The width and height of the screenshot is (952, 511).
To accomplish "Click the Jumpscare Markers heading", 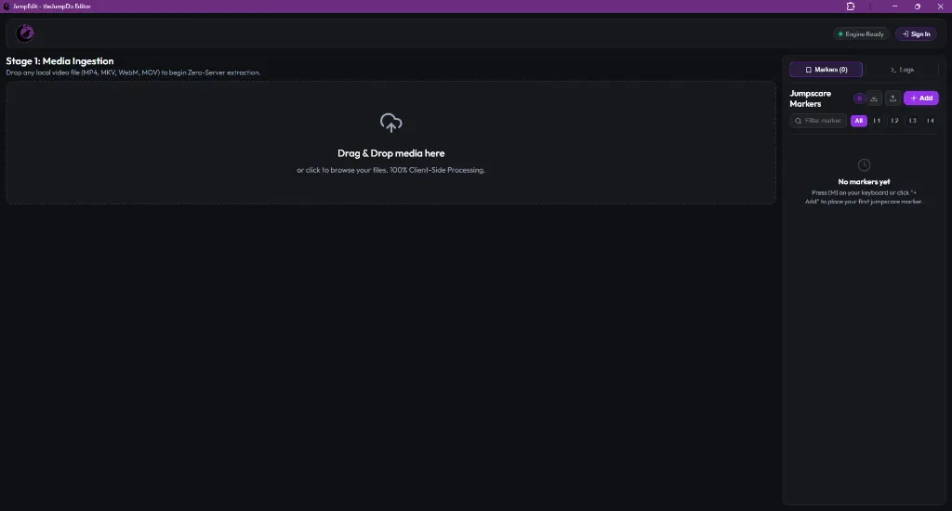I will (x=811, y=98).
